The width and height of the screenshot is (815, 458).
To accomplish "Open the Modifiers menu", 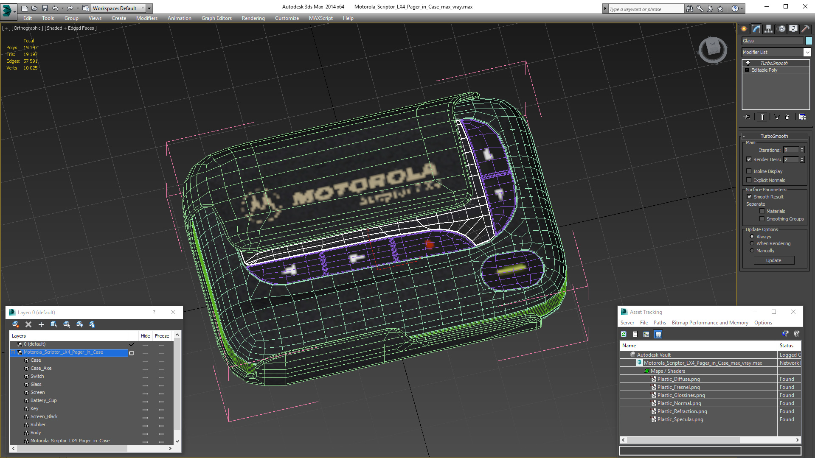I will coord(147,18).
